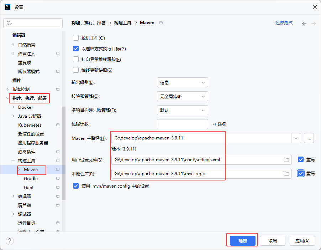Click the browse ellipsis button for Maven 主路径
The image size is (321, 250).
tap(309, 138)
